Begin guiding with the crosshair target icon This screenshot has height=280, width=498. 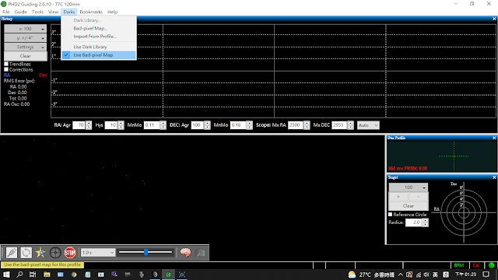(x=55, y=253)
